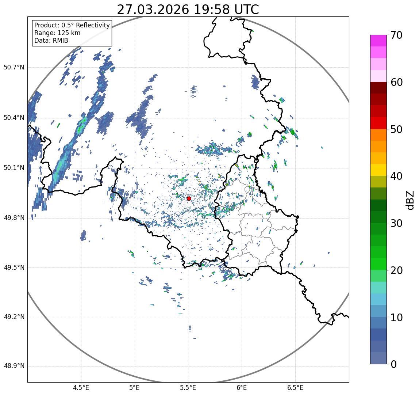Click the "dBZ" colorbar axis label

coord(410,200)
